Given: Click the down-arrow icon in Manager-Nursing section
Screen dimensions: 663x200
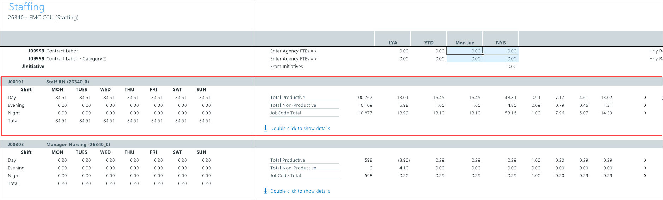Looking at the screenshot, I should click(265, 191).
